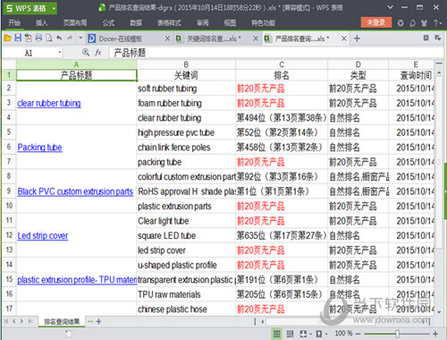Select cell with soft rubber tubing
The image size is (447, 340).
click(x=186, y=89)
